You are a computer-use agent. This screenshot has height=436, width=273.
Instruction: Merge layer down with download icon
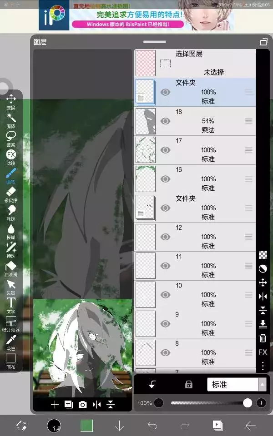click(263, 324)
